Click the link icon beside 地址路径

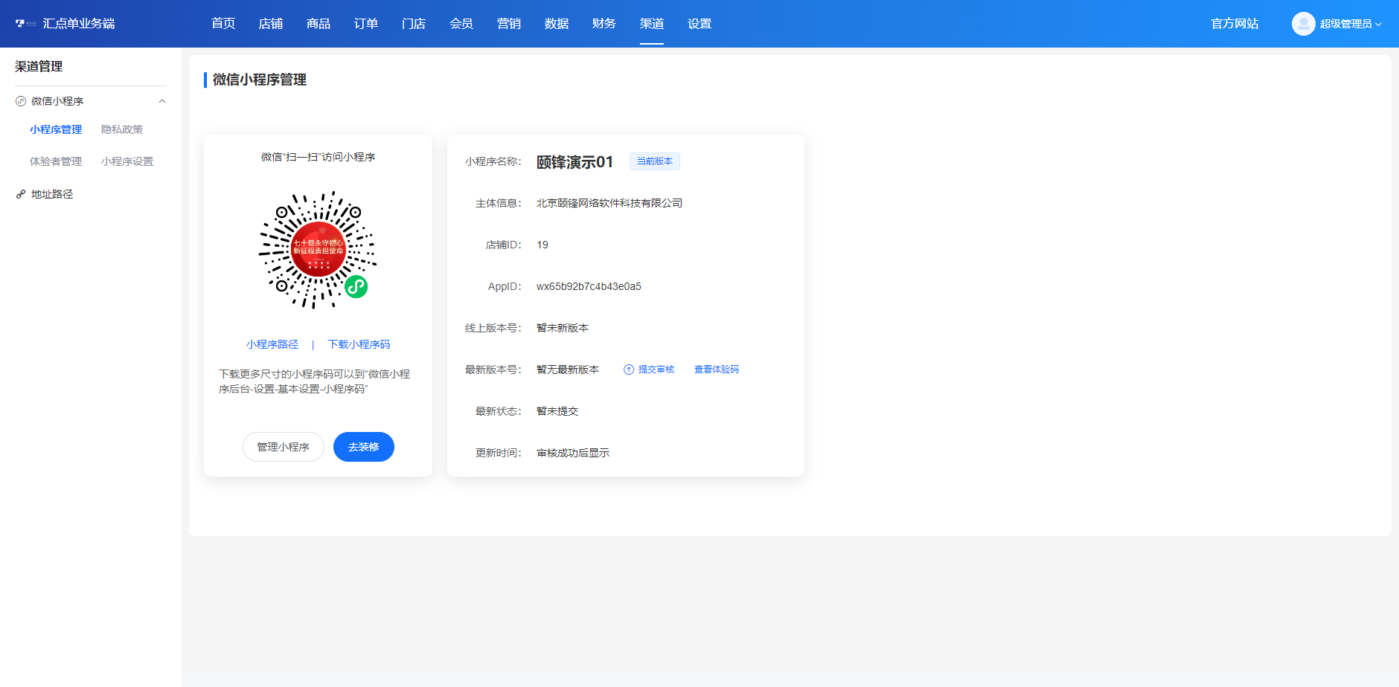(19, 194)
